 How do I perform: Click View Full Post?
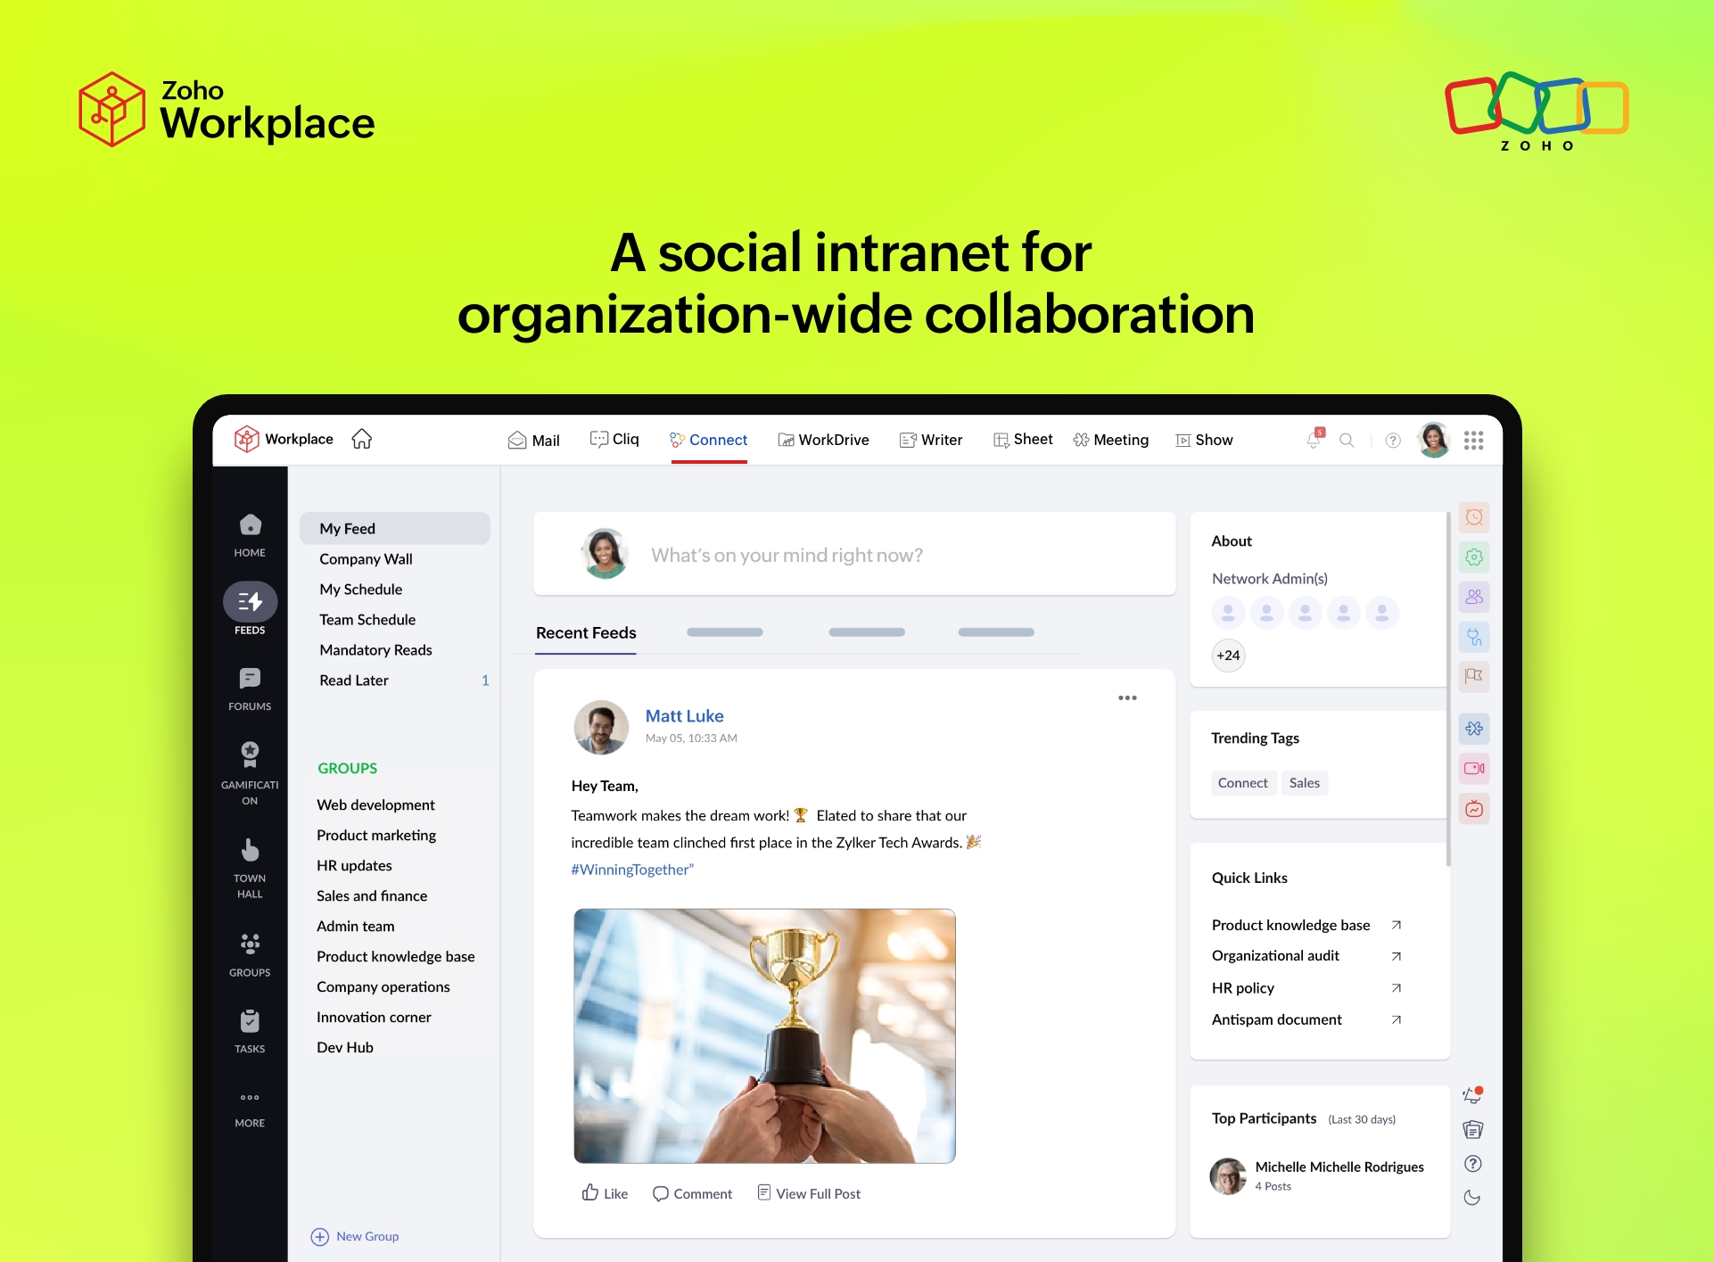tap(809, 1193)
